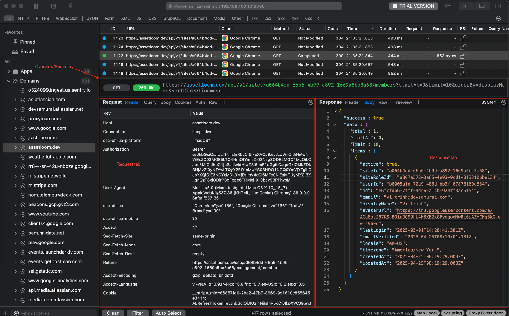
Task: Open the Time column sort chevron
Action: (373, 29)
